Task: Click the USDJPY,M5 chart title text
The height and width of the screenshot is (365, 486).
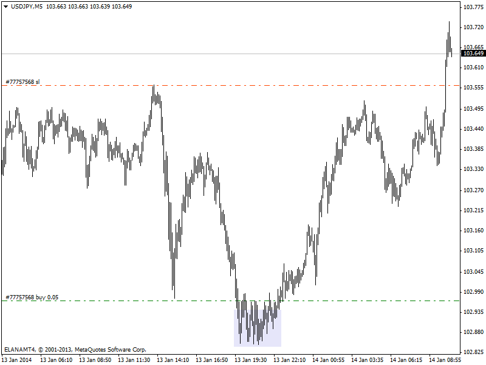Action: pyautogui.click(x=27, y=7)
